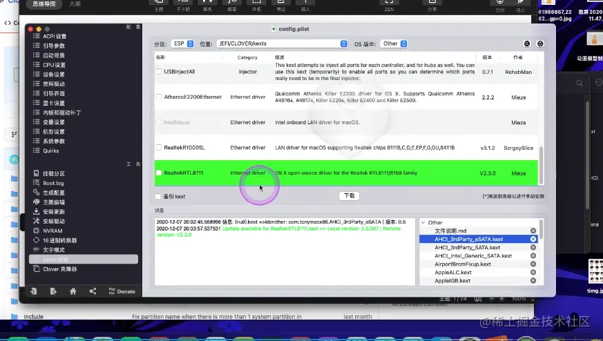
Task: Toggle the 备份 kext checkbox
Action: [x=157, y=197]
